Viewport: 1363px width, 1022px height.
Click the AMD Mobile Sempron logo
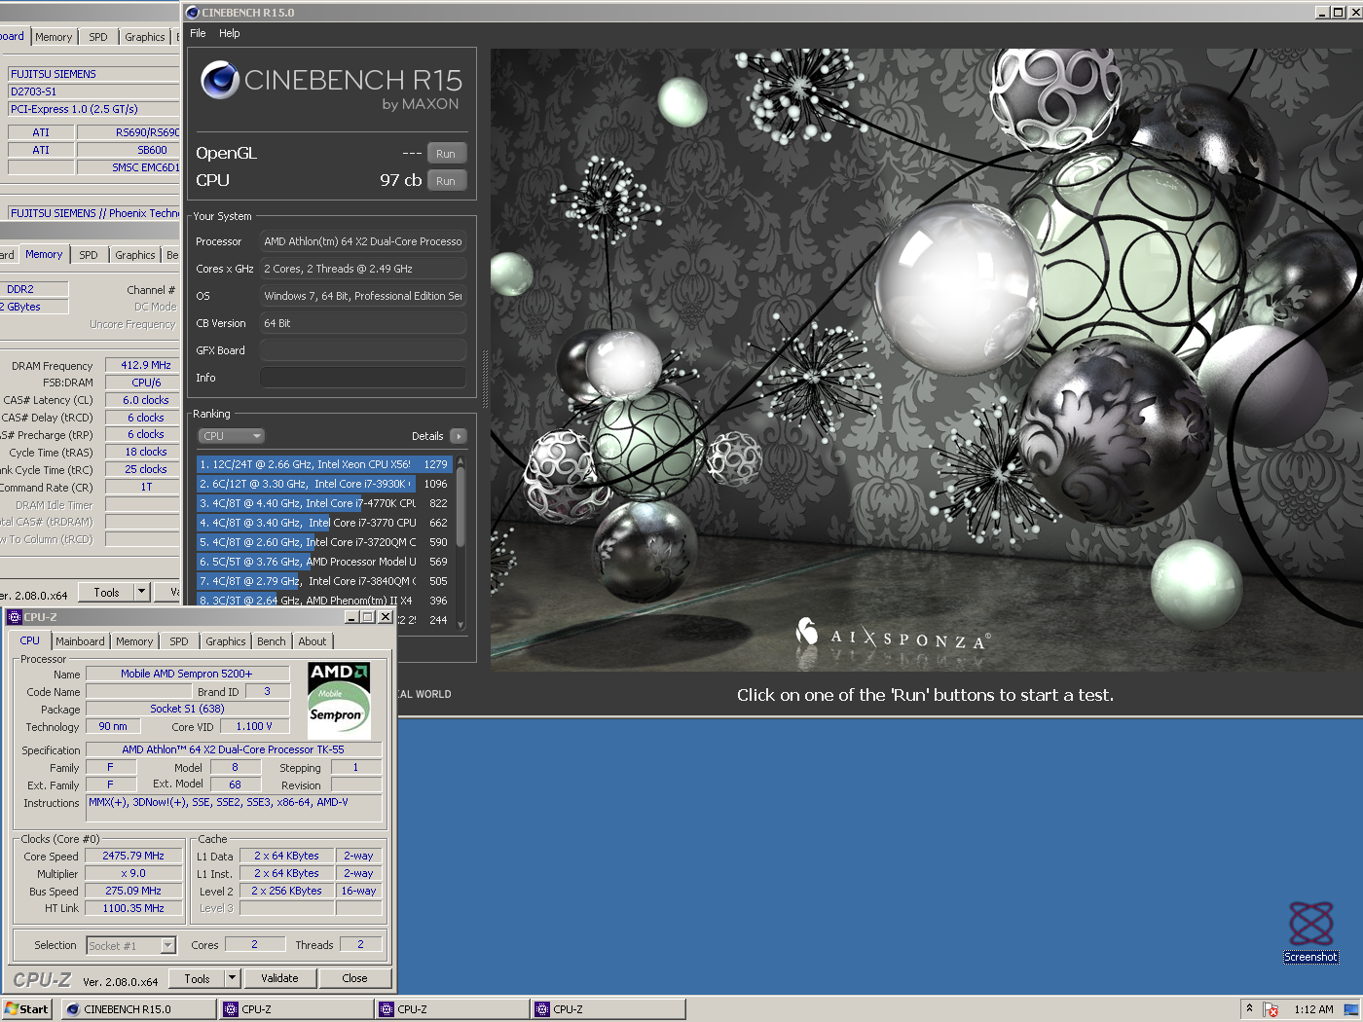tap(339, 701)
